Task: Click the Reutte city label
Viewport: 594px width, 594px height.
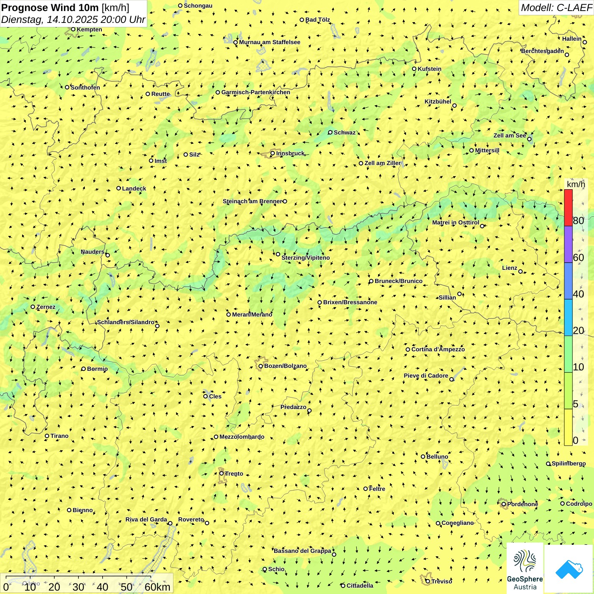Action: click(160, 94)
